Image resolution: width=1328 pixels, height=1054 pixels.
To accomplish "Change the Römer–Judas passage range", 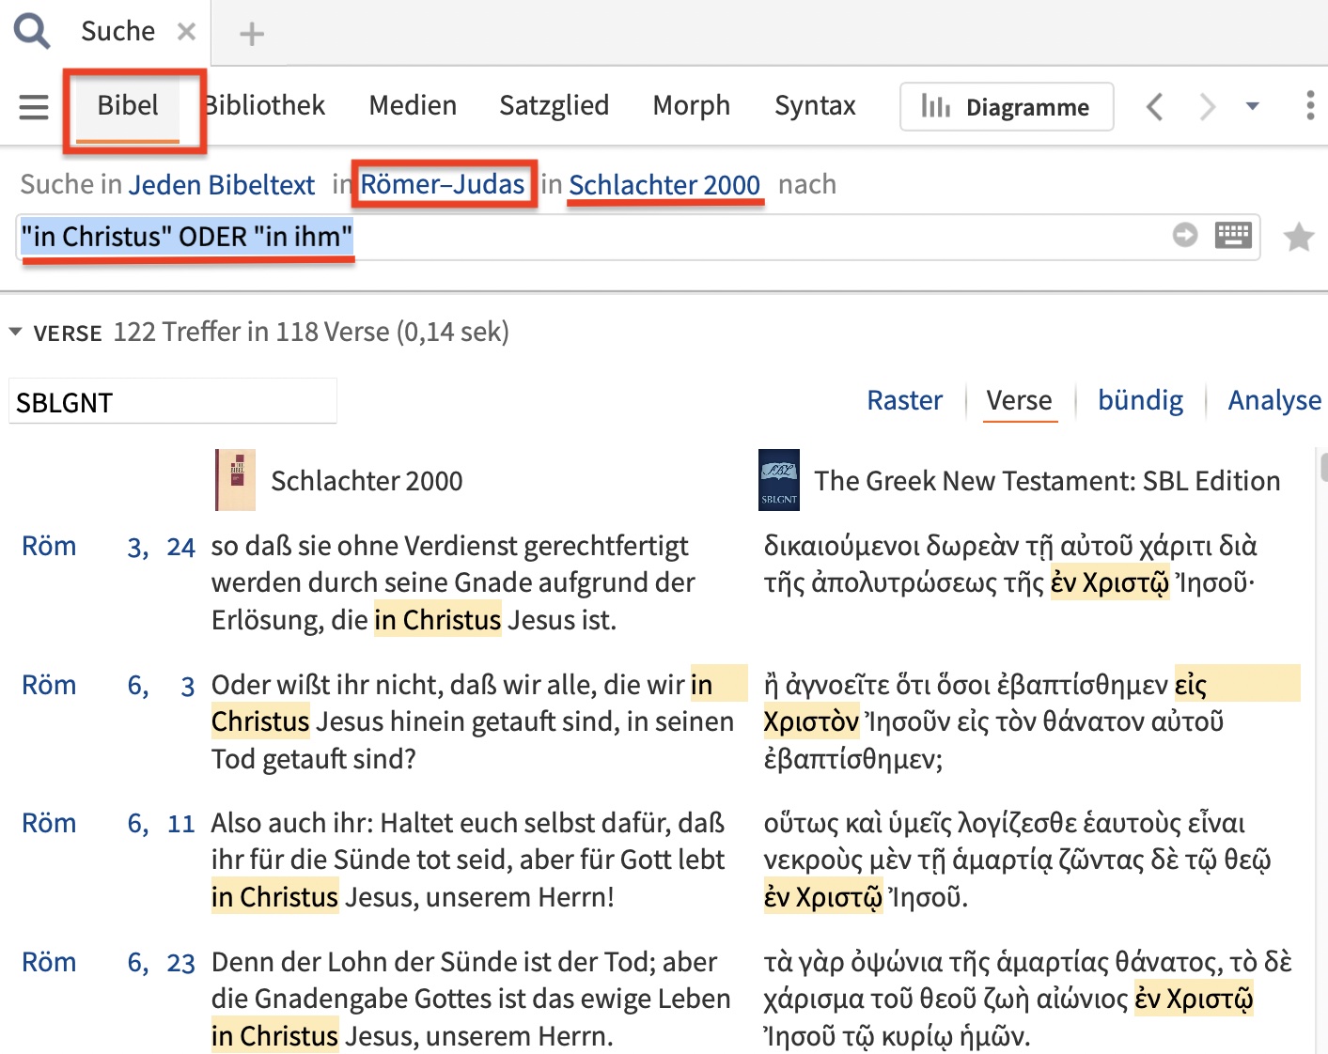I will point(443,184).
